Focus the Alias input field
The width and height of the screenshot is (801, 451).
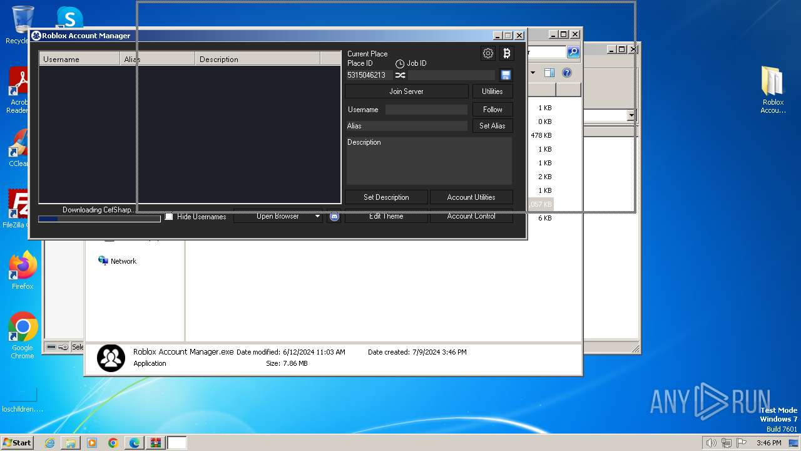point(407,126)
